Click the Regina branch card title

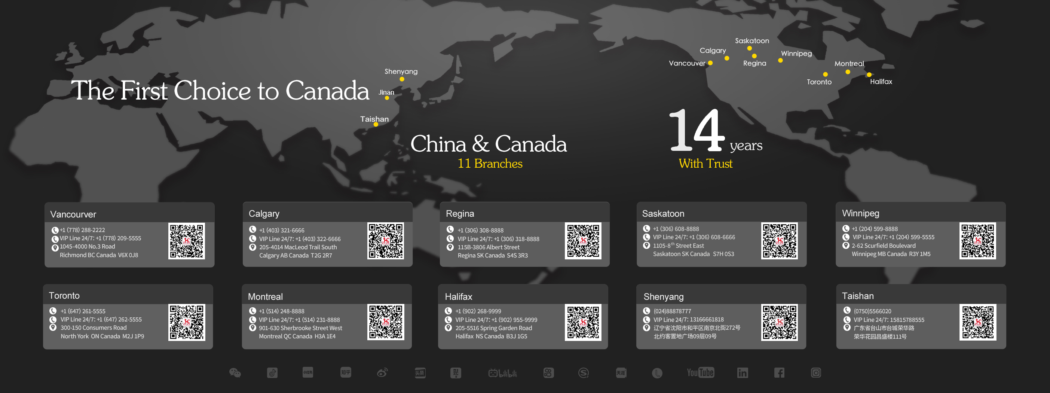pyautogui.click(x=460, y=214)
